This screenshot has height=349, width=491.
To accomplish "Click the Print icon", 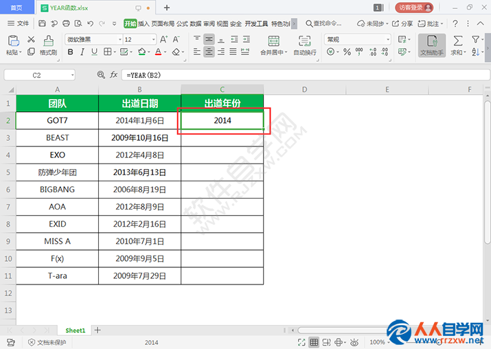I will coord(66,23).
